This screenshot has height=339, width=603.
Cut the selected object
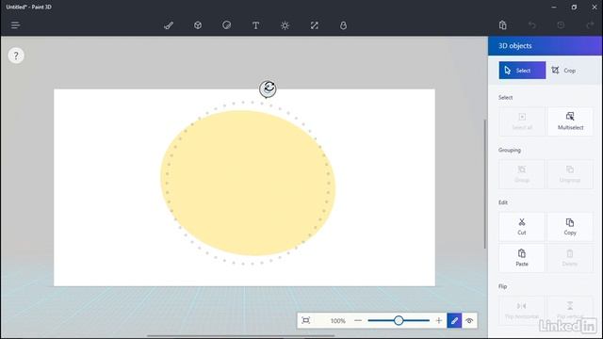coord(522,227)
